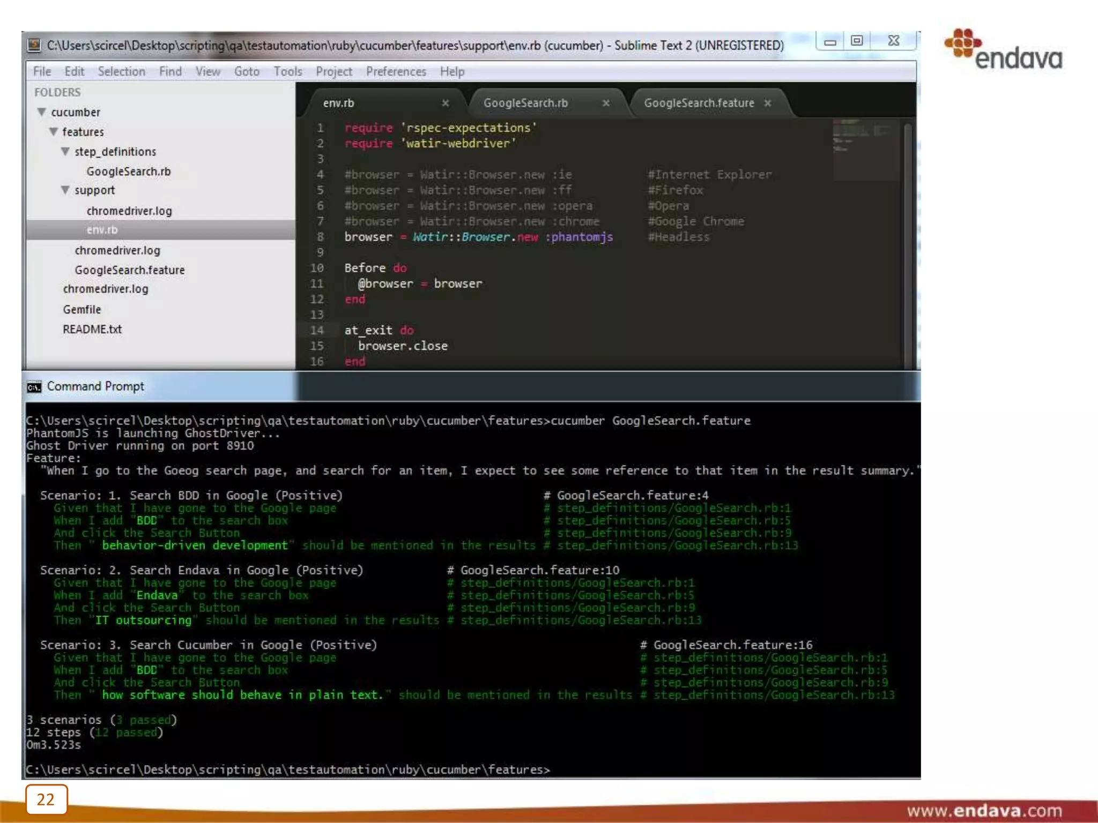Open README.txt from the folder tree
This screenshot has width=1098, height=823.
tap(92, 329)
